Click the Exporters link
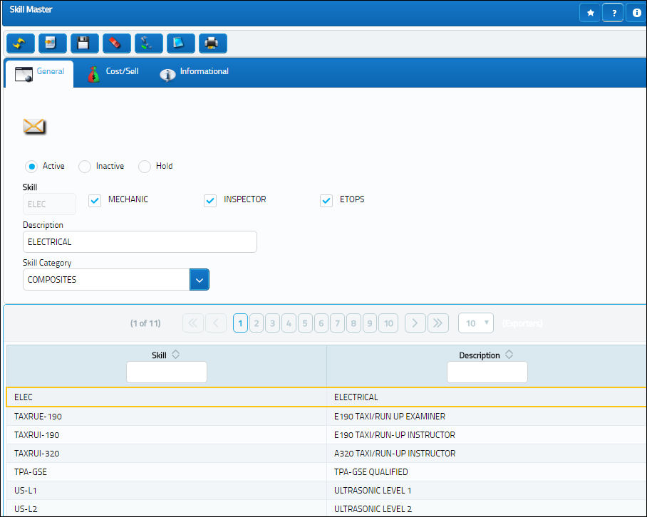The width and height of the screenshot is (647, 517). pos(522,323)
